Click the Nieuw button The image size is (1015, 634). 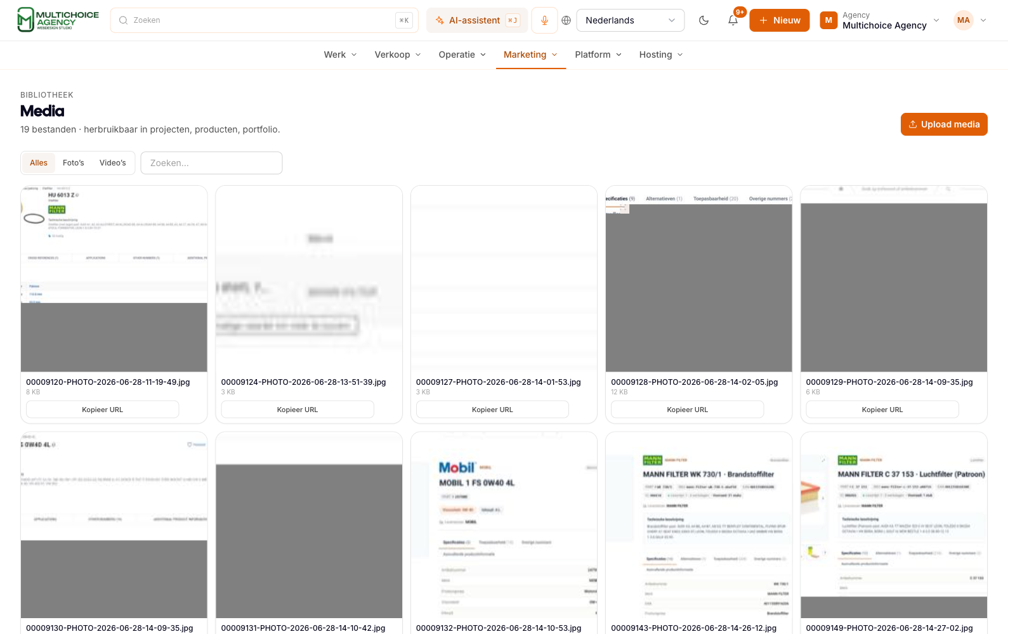[779, 20]
